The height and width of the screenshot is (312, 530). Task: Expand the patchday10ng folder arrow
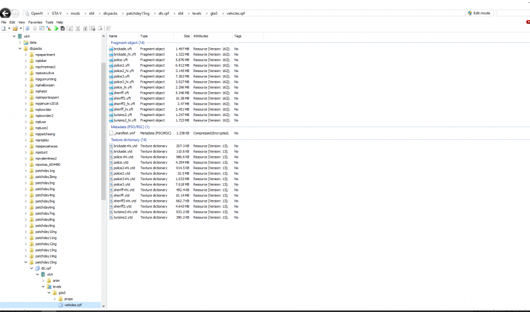25,231
